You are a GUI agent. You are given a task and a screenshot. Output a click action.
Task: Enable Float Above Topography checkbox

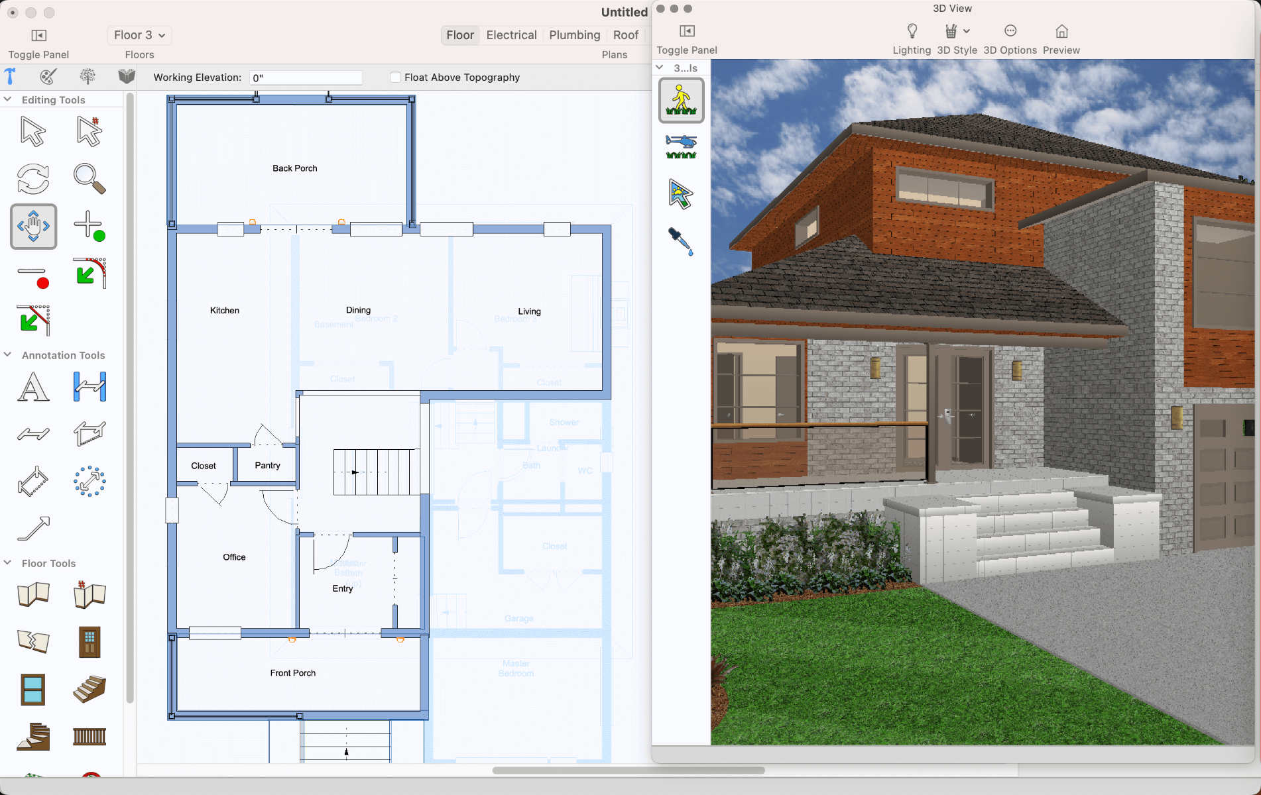click(396, 78)
